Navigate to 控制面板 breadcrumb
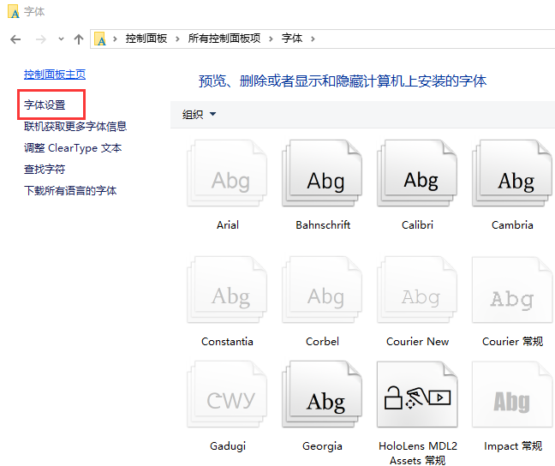Viewport: 555px width, 466px height. pyautogui.click(x=146, y=39)
